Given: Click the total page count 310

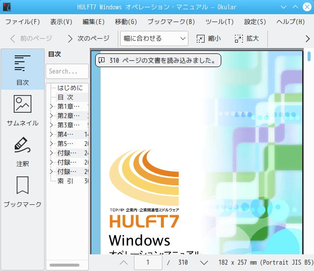Looking at the screenshot, I should coord(183,262).
